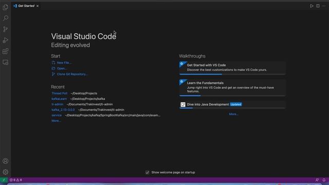Open recent folder kafka_2.13-3.0.0
The image size is (329, 185).
click(63, 109)
